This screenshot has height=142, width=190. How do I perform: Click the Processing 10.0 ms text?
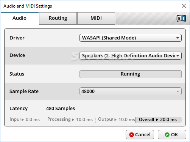click(x=70, y=120)
